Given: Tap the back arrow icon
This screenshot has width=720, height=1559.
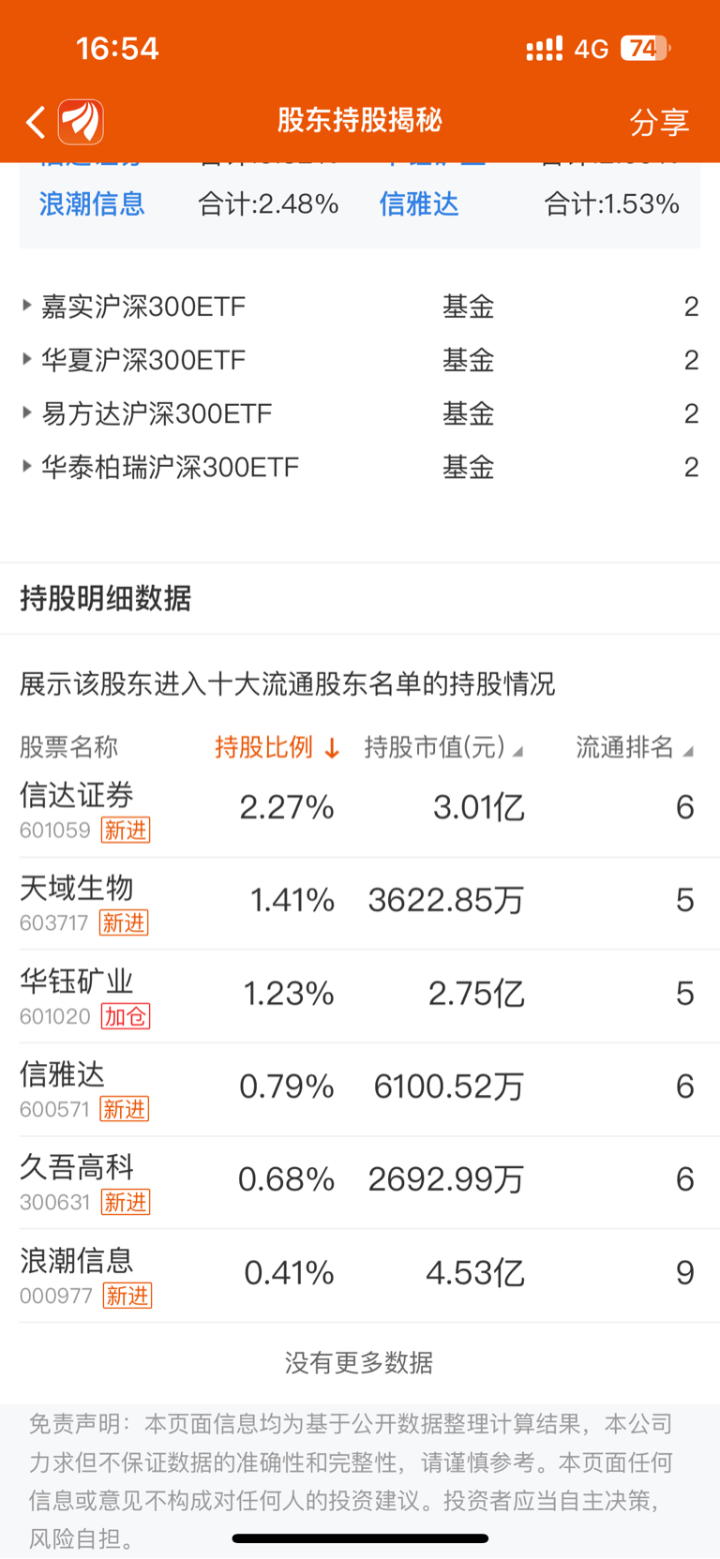Looking at the screenshot, I should 36,122.
